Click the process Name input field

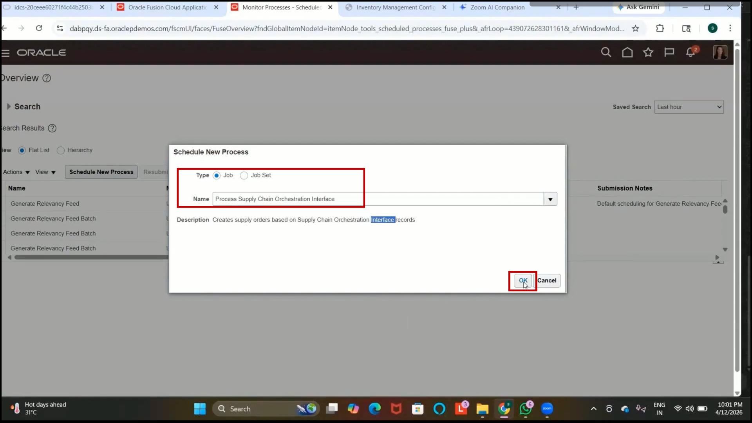pyautogui.click(x=378, y=199)
